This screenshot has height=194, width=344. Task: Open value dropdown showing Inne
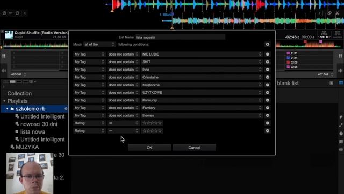[202, 70]
